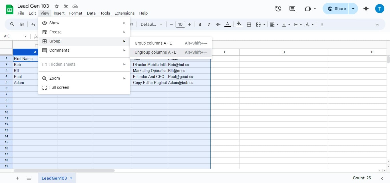This screenshot has width=390, height=183.
Task: Open the Insert menu
Action: 59,13
